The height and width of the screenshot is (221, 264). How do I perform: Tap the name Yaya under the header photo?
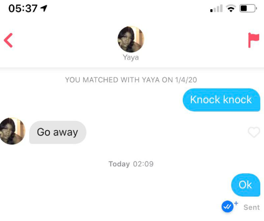point(131,57)
